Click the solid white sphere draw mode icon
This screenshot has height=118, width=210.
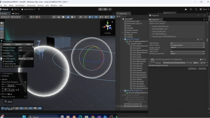[63, 17]
